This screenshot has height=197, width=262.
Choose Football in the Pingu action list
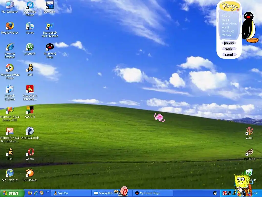click(x=228, y=31)
